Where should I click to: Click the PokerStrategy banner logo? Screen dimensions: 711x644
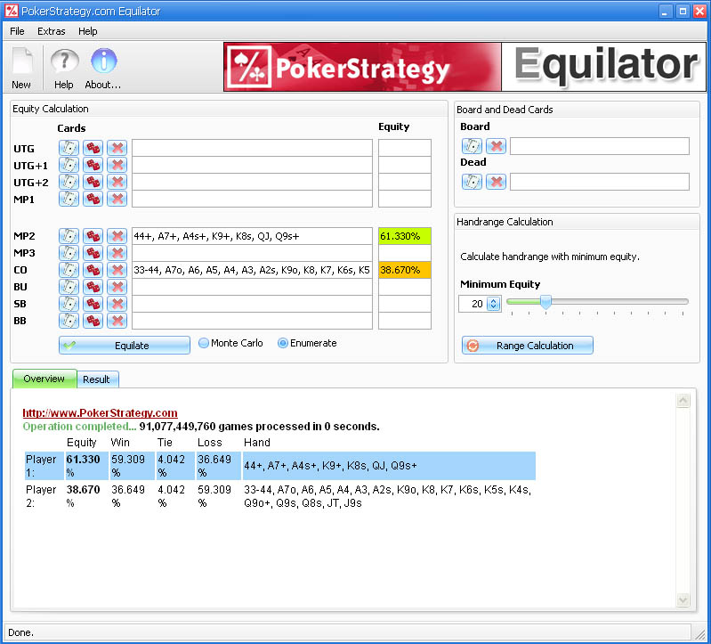363,67
